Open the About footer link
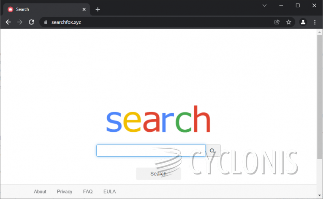323x199 pixels. pos(40,191)
